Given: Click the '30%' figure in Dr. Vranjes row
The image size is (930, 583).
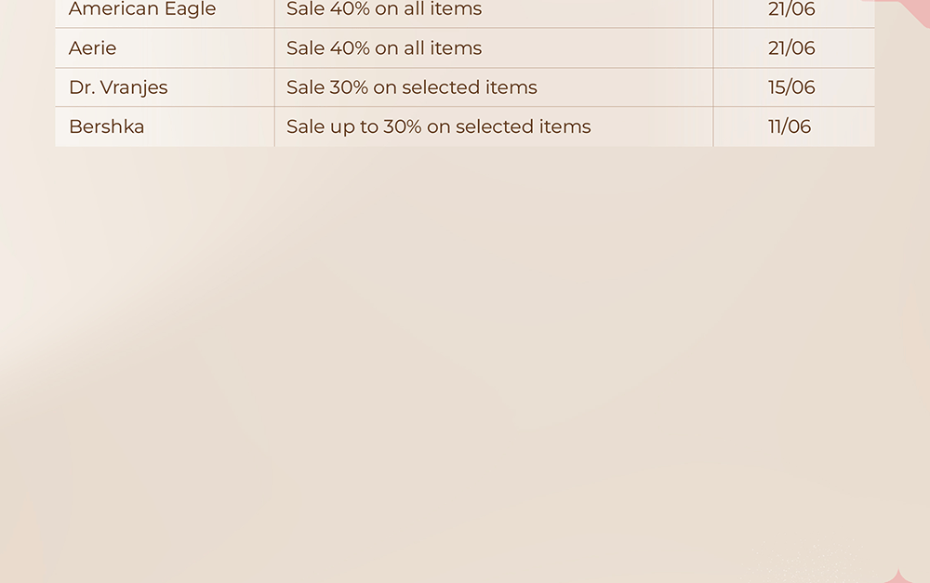Looking at the screenshot, I should click(x=350, y=87).
